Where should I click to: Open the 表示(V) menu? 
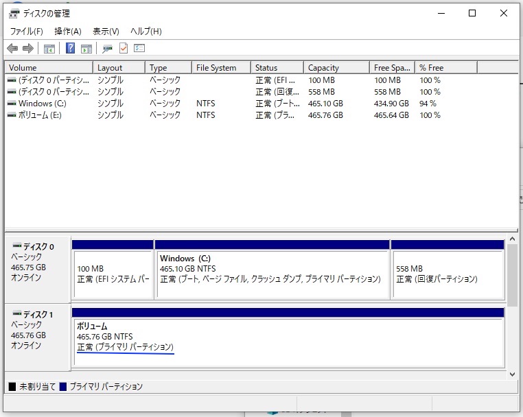[x=106, y=32]
